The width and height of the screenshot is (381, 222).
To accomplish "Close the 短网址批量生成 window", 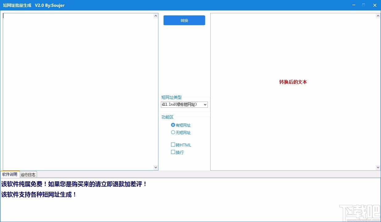I will pyautogui.click(x=375, y=5).
